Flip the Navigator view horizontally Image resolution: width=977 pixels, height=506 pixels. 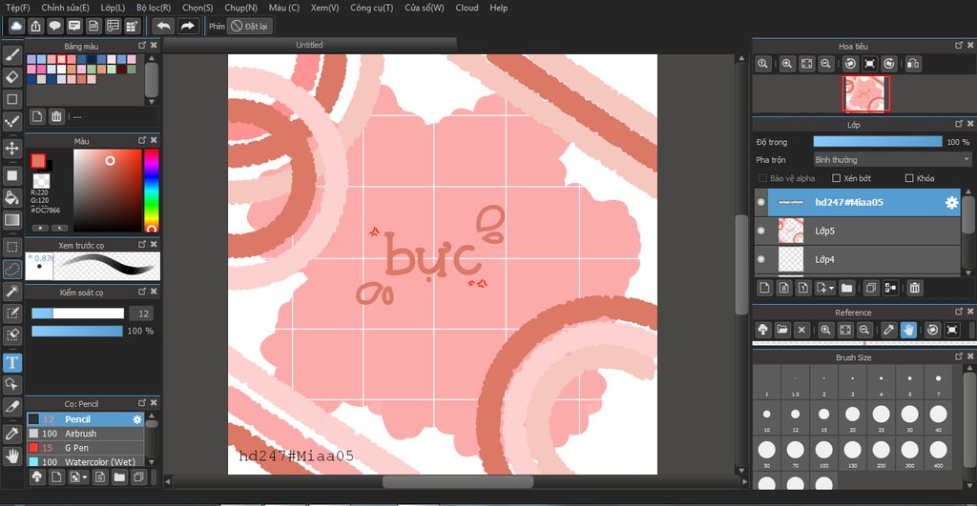pos(913,64)
